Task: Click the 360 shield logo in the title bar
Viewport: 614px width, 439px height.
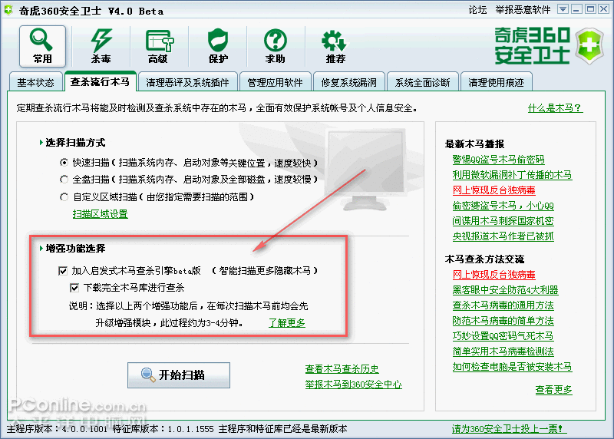Action: coord(8,10)
